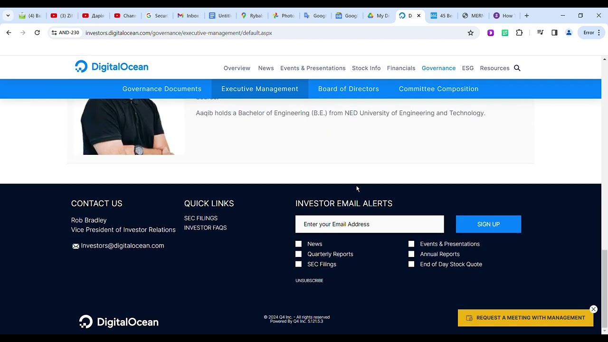Switch to the Google Photos tab
This screenshot has width=608, height=342.
(x=284, y=16)
